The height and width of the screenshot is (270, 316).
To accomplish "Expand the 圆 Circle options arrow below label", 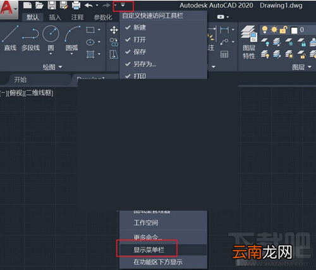I will pos(51,54).
